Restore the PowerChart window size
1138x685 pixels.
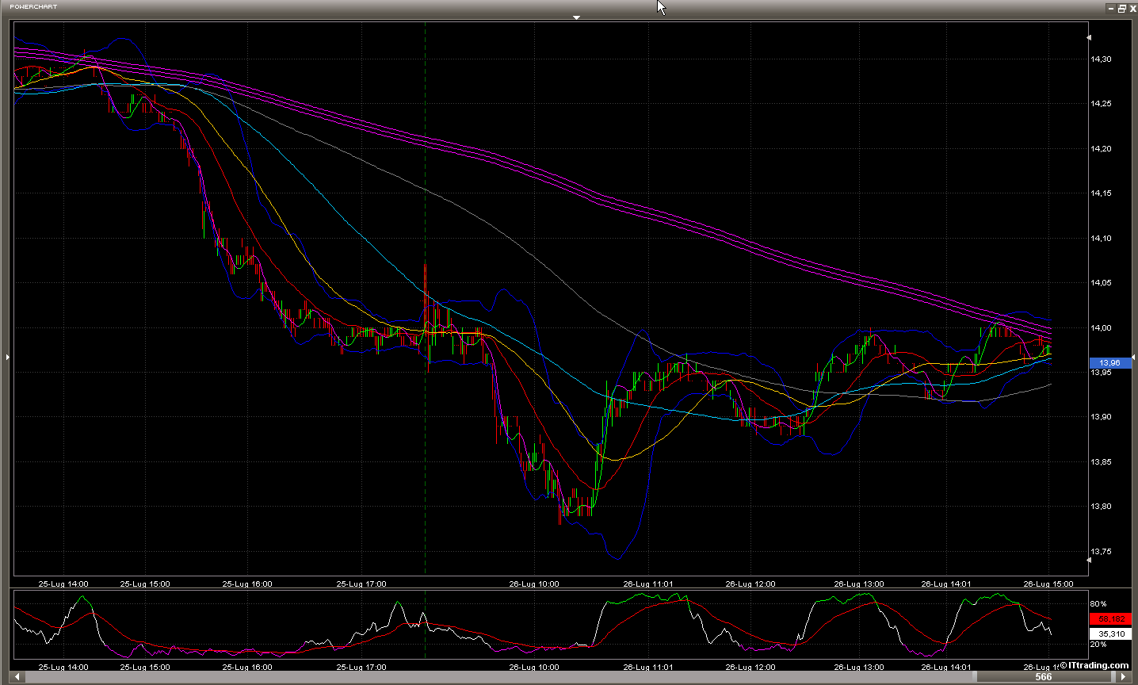coord(1121,9)
